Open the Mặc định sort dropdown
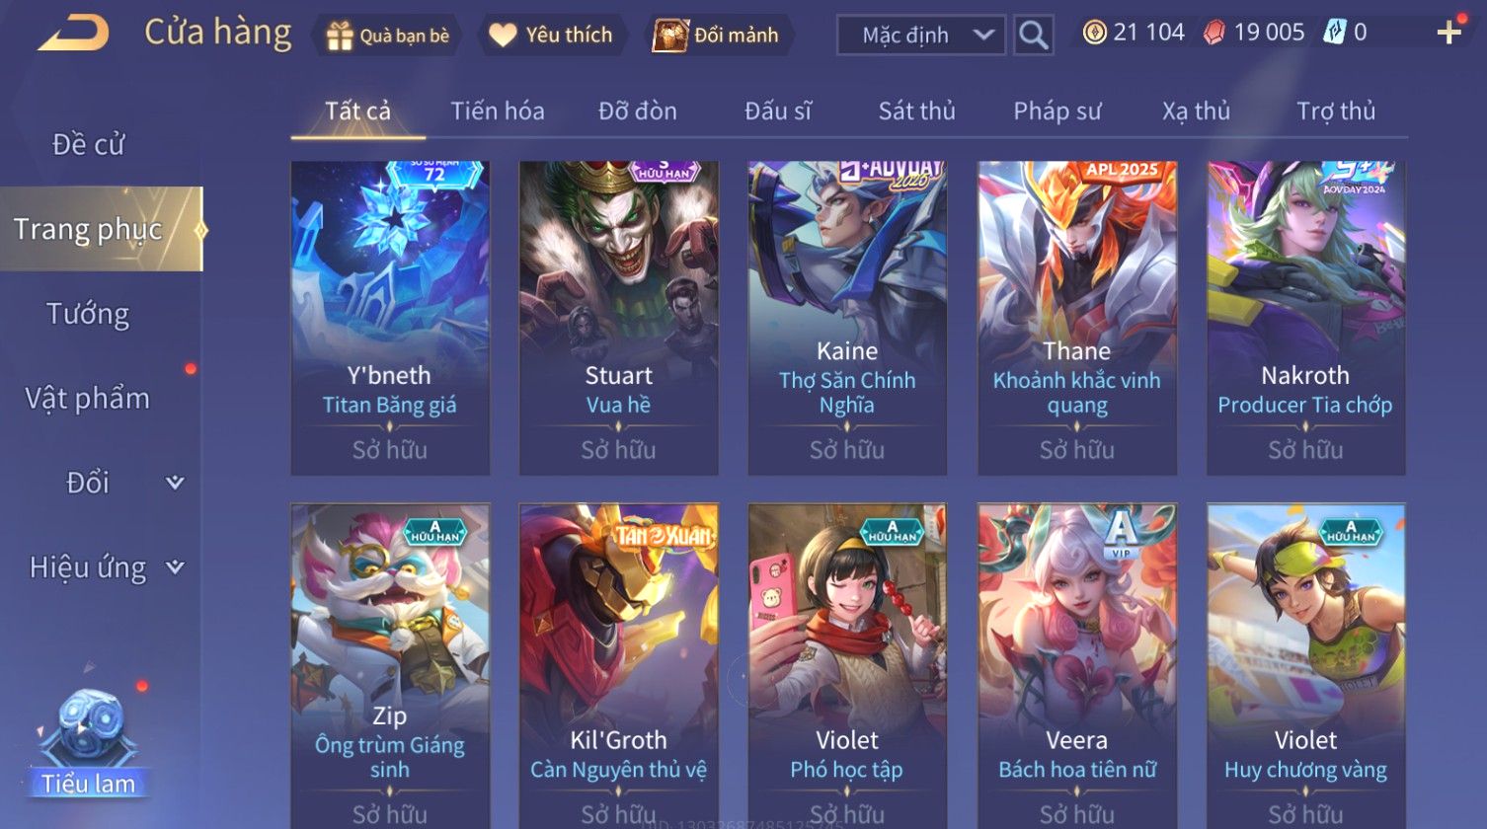This screenshot has width=1487, height=829. [x=921, y=36]
